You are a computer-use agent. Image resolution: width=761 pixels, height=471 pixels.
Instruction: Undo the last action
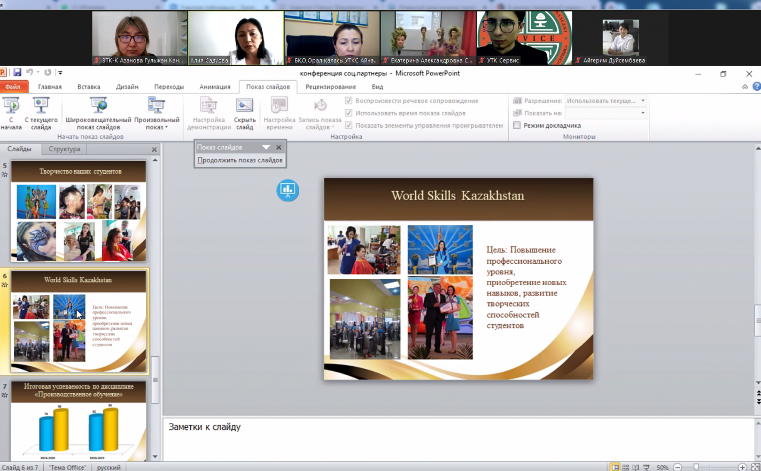[29, 72]
